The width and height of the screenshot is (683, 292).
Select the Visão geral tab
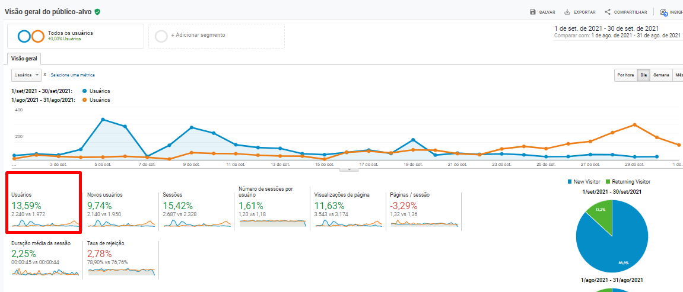[24, 59]
